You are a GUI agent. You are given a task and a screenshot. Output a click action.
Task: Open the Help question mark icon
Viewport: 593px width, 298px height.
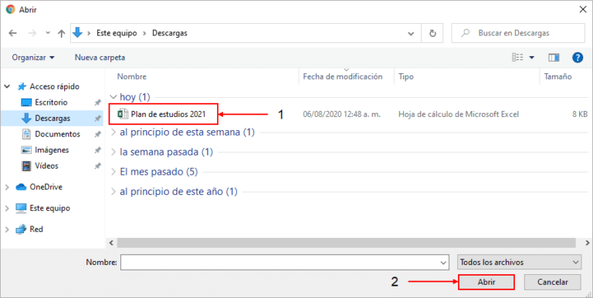point(578,57)
